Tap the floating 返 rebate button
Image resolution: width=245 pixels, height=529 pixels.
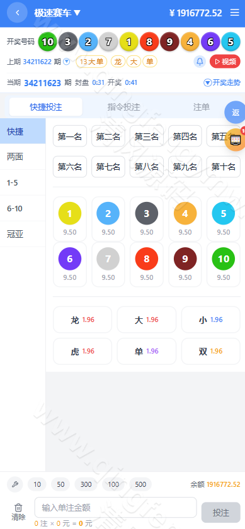(x=236, y=113)
